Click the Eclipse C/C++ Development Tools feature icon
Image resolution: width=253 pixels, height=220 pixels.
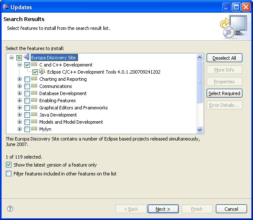click(x=42, y=72)
